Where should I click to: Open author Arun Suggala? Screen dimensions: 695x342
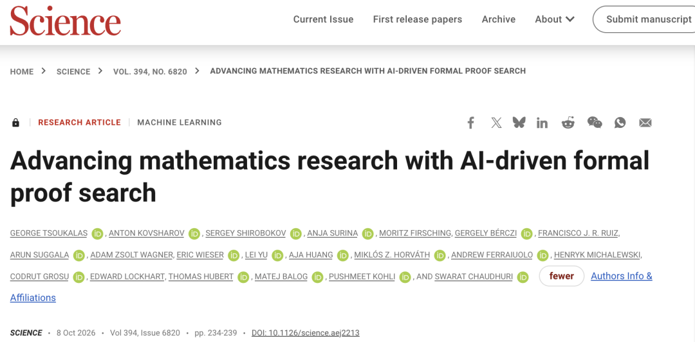pos(39,255)
